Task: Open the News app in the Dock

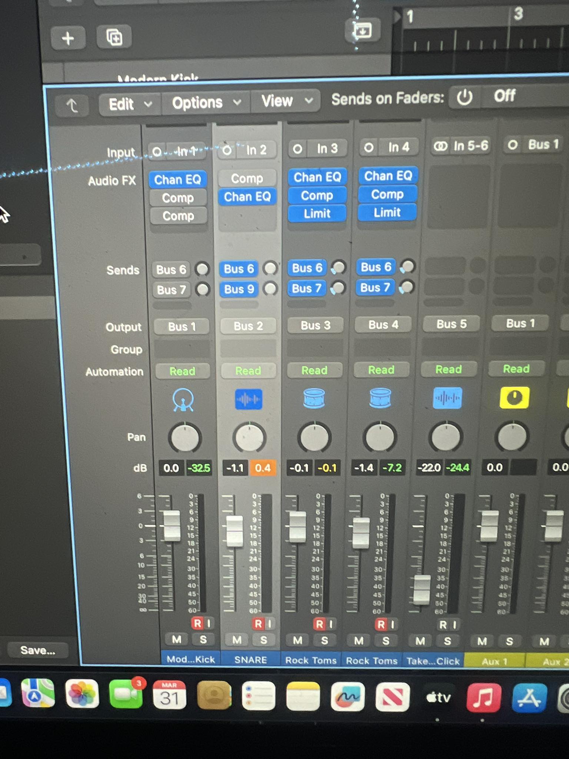Action: 393,697
